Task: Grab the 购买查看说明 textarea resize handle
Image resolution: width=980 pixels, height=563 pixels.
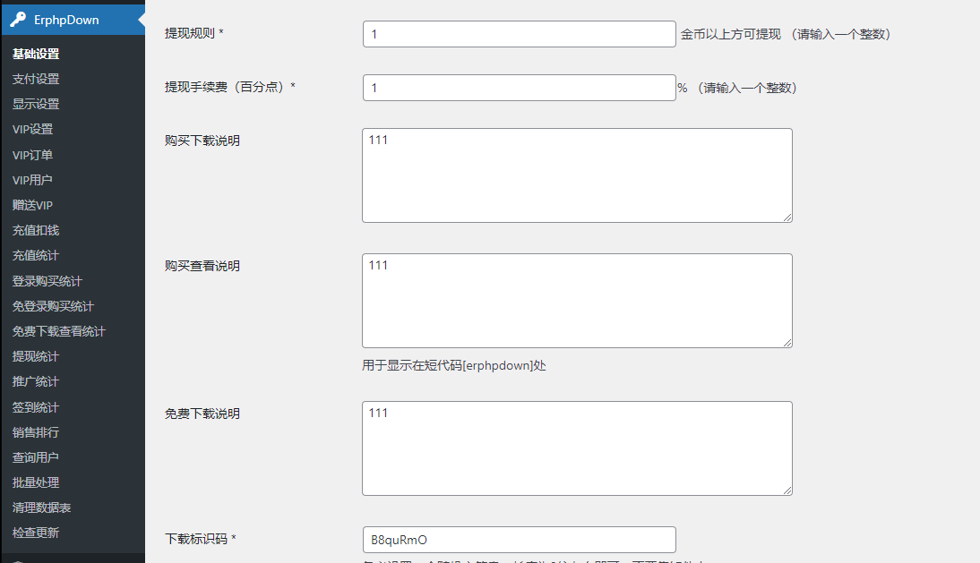Action: tap(787, 344)
